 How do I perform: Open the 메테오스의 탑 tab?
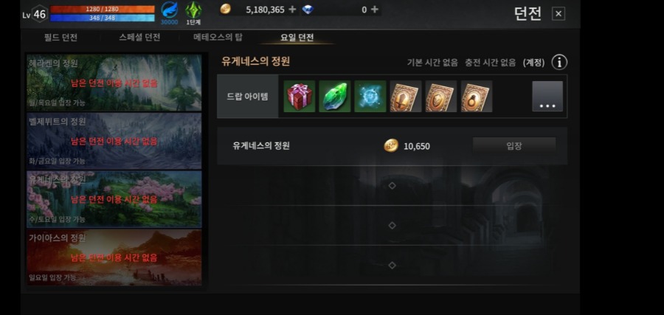[x=218, y=38]
